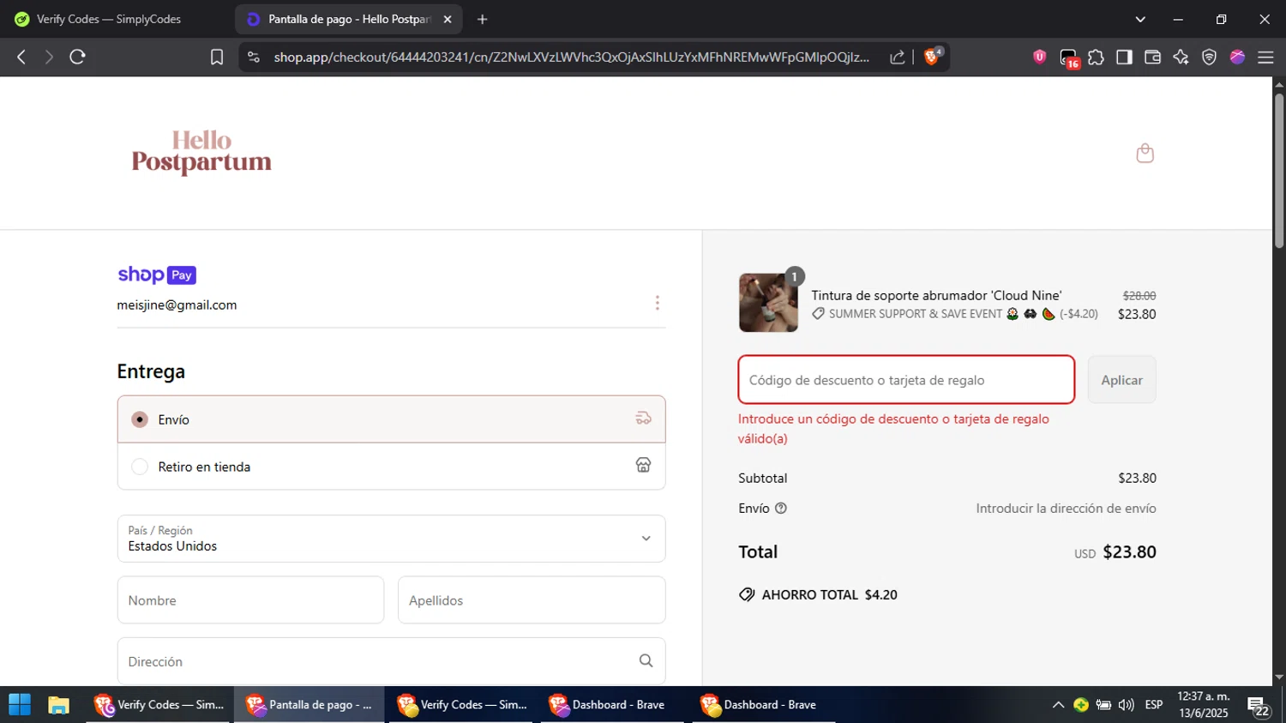Switch to first Dashboard - Brave taskbar window
The image size is (1286, 723).
608,705
